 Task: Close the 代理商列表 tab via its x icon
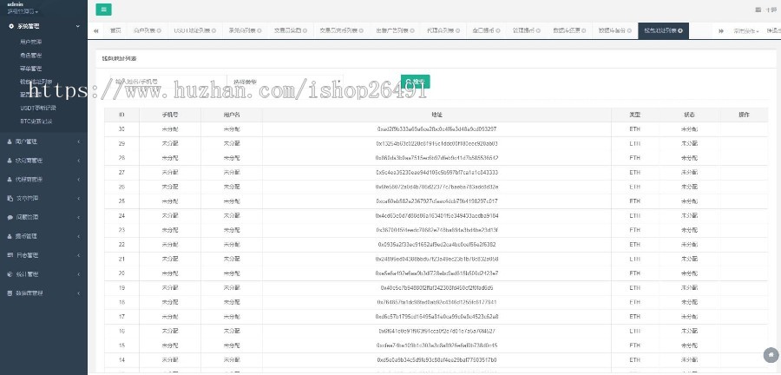pos(458,31)
